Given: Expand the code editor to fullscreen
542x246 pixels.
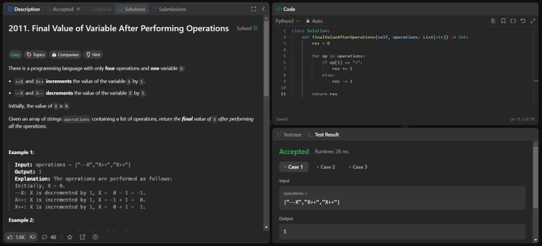Looking at the screenshot, I should [533, 21].
